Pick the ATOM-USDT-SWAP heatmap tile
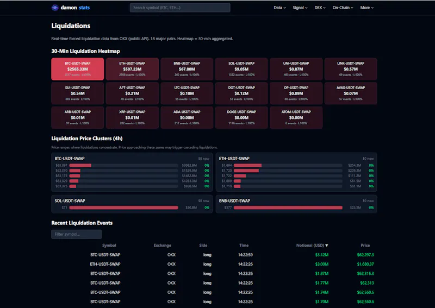The image size is (435, 308). click(296, 117)
